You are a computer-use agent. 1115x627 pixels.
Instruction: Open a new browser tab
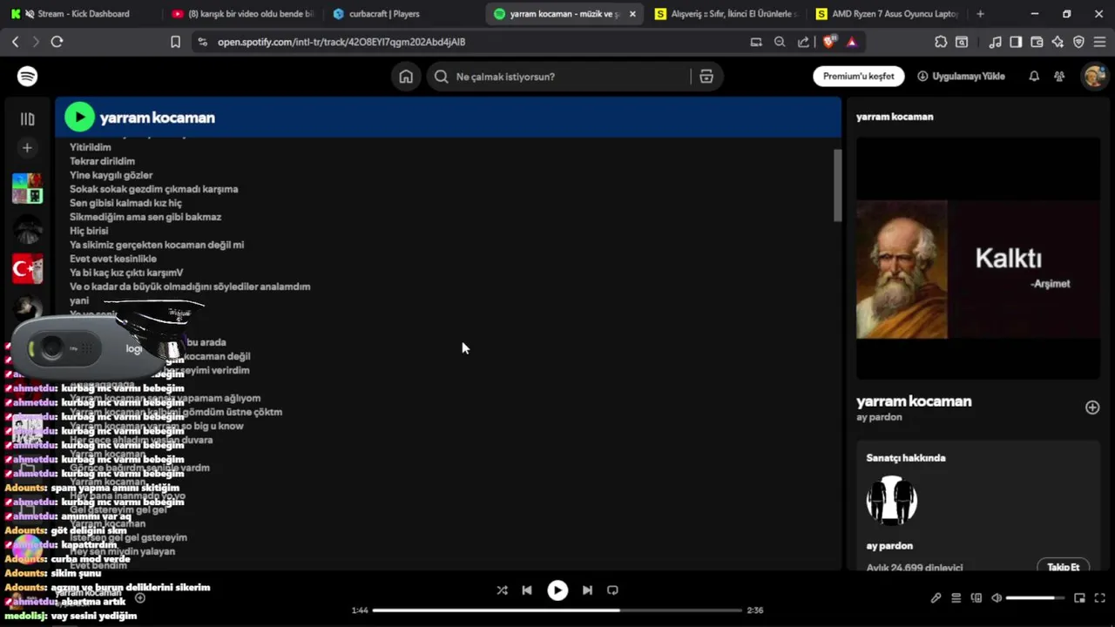[x=980, y=14]
